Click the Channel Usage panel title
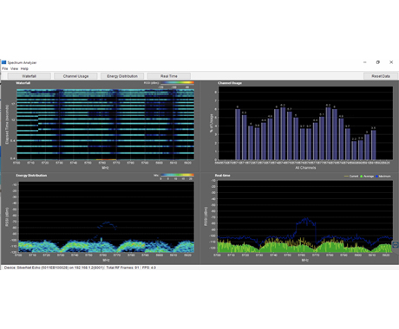 230,83
